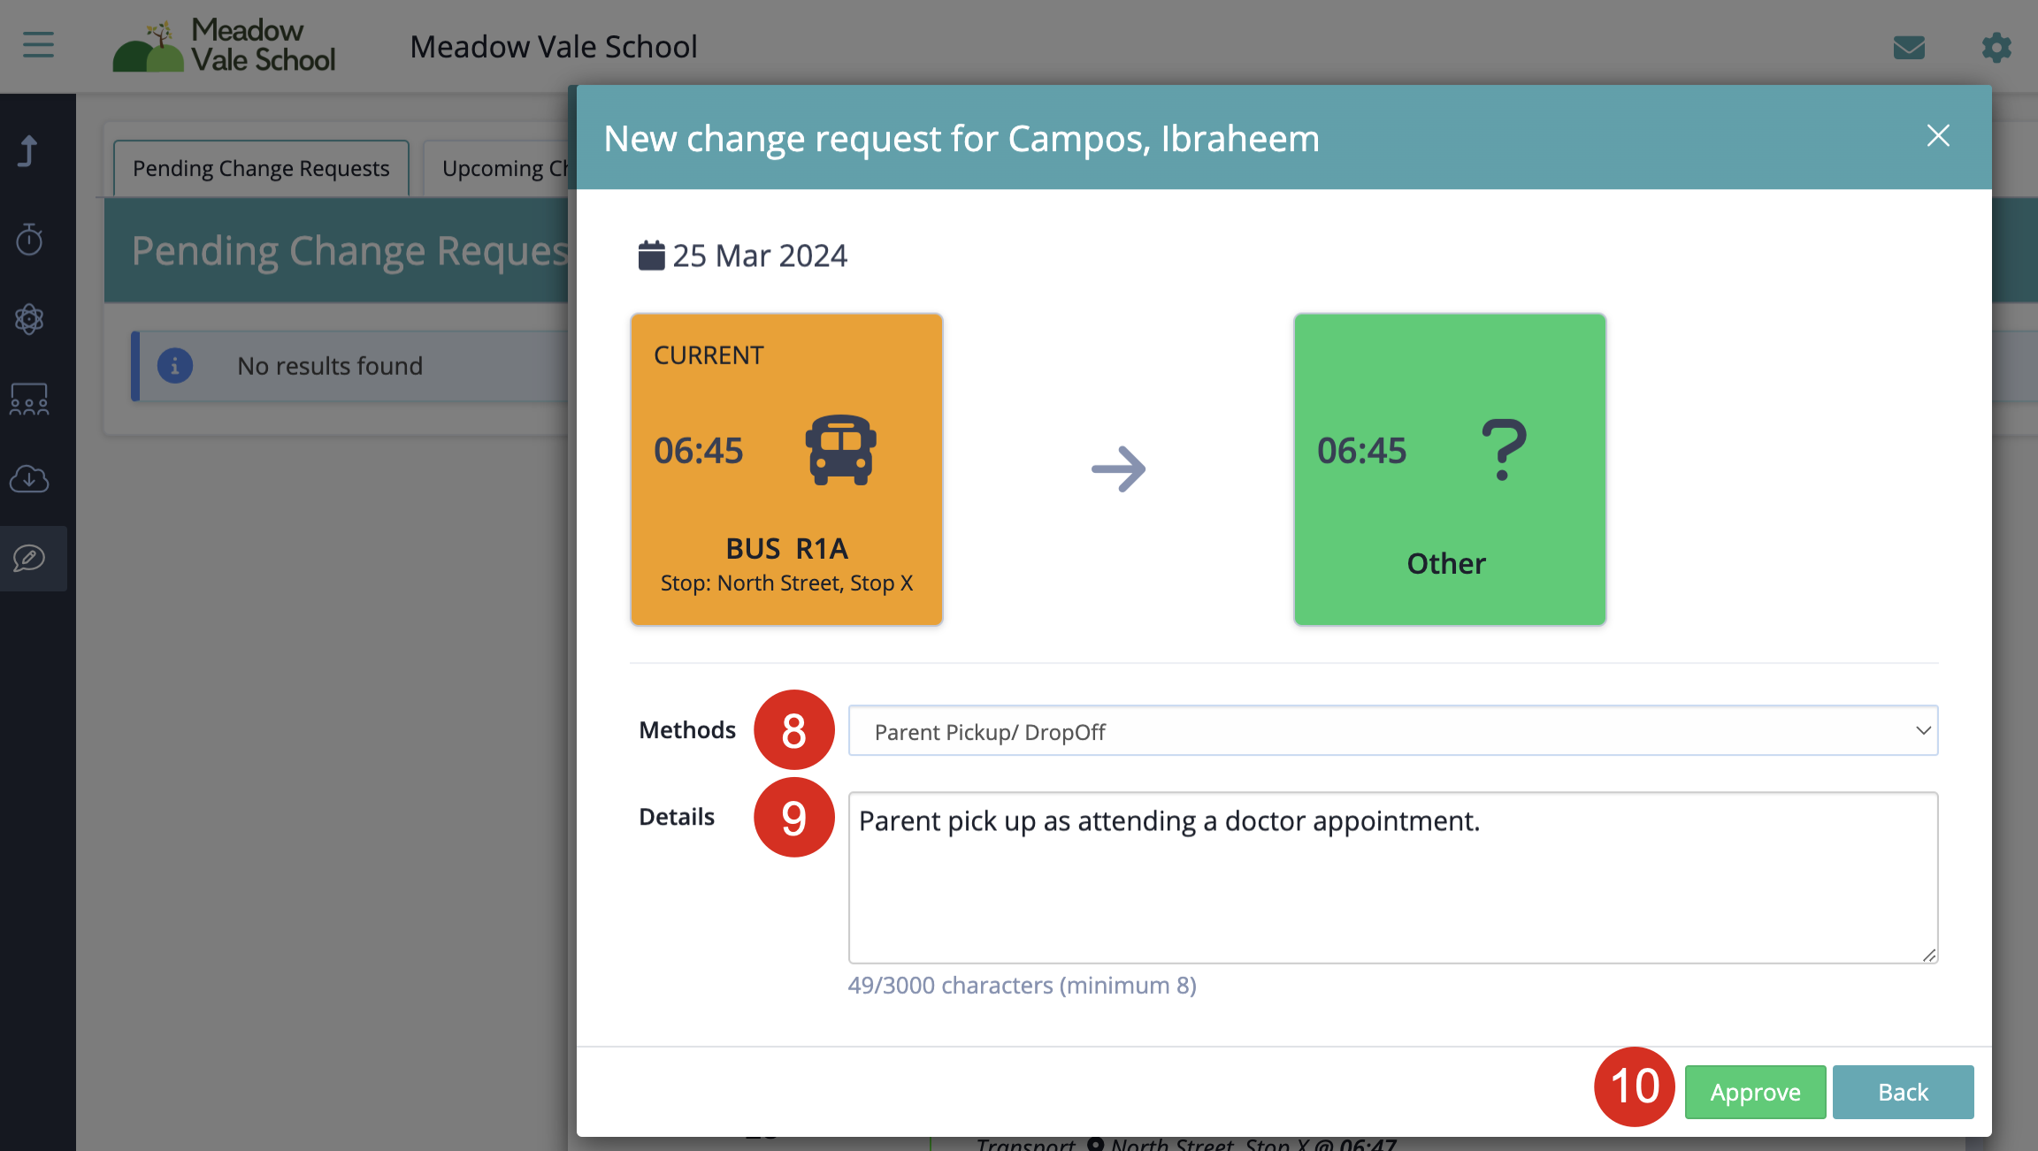Viewport: 2038px width, 1151px height.
Task: Select the change requests sidebar icon
Action: (x=29, y=558)
